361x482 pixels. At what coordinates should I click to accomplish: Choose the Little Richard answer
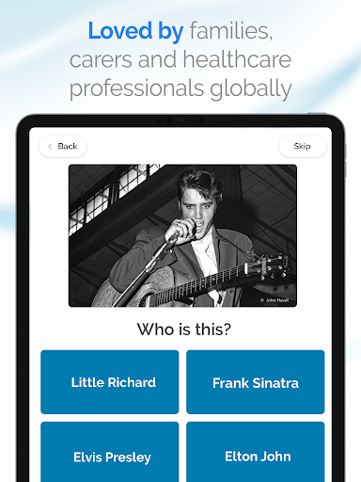[110, 382]
